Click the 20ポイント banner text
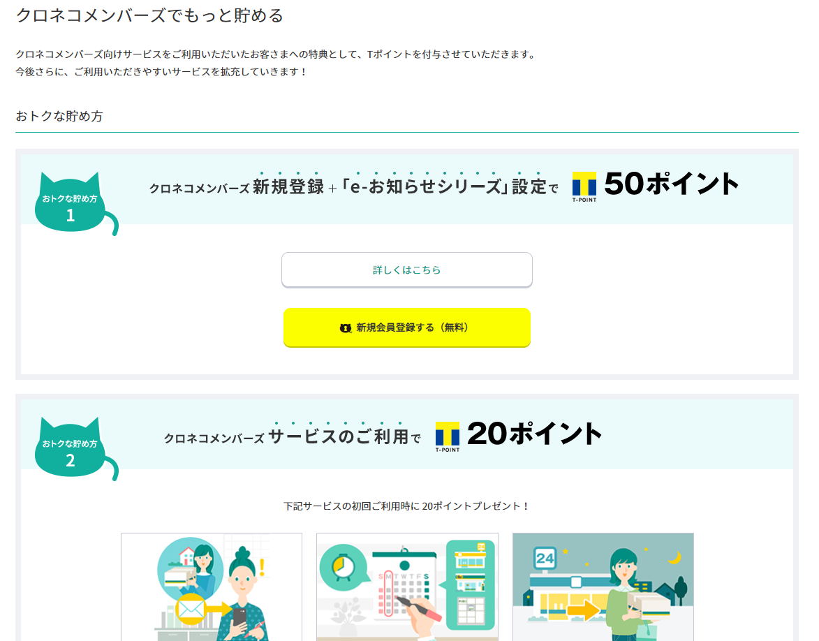The width and height of the screenshot is (819, 641). (534, 434)
